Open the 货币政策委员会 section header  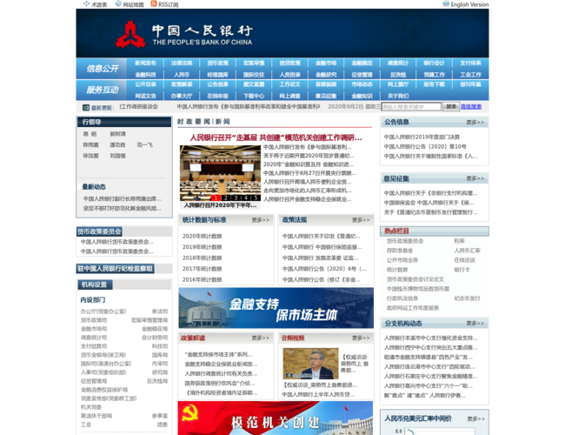click(99, 231)
